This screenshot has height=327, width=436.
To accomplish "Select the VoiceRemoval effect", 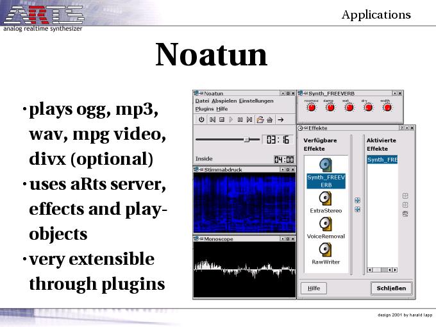I will tap(326, 224).
